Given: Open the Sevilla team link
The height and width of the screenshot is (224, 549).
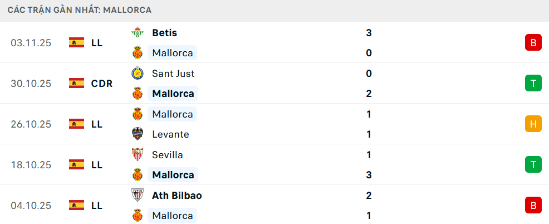Looking at the screenshot, I should tap(167, 155).
